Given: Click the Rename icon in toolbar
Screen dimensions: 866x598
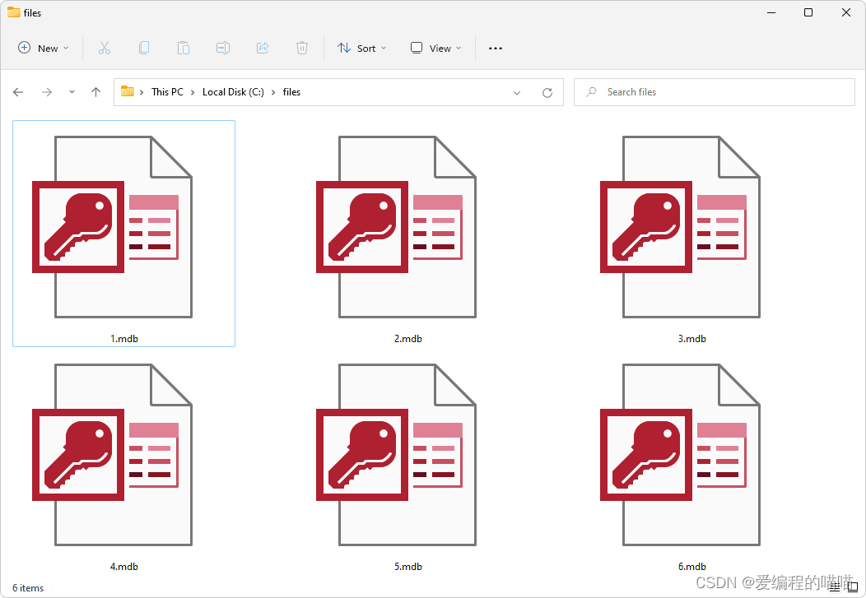Looking at the screenshot, I should coord(223,48).
